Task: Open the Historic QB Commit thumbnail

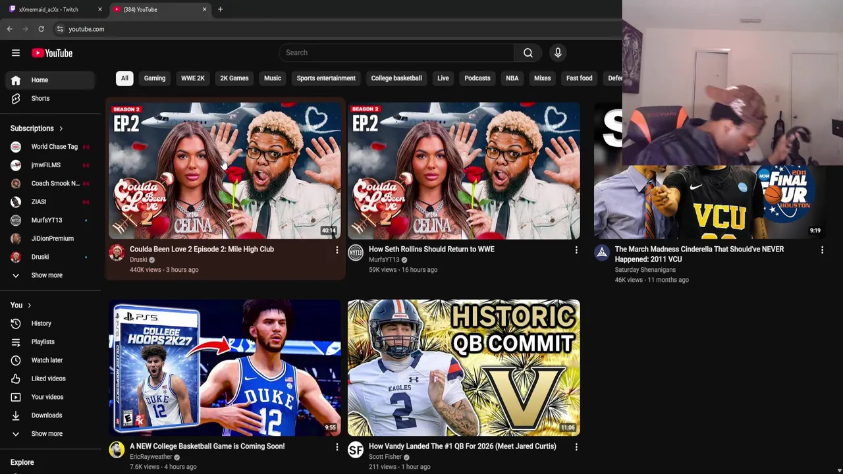Action: (464, 367)
